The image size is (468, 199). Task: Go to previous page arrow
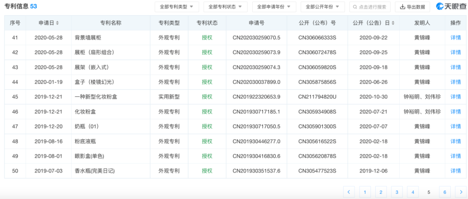tap(349, 192)
